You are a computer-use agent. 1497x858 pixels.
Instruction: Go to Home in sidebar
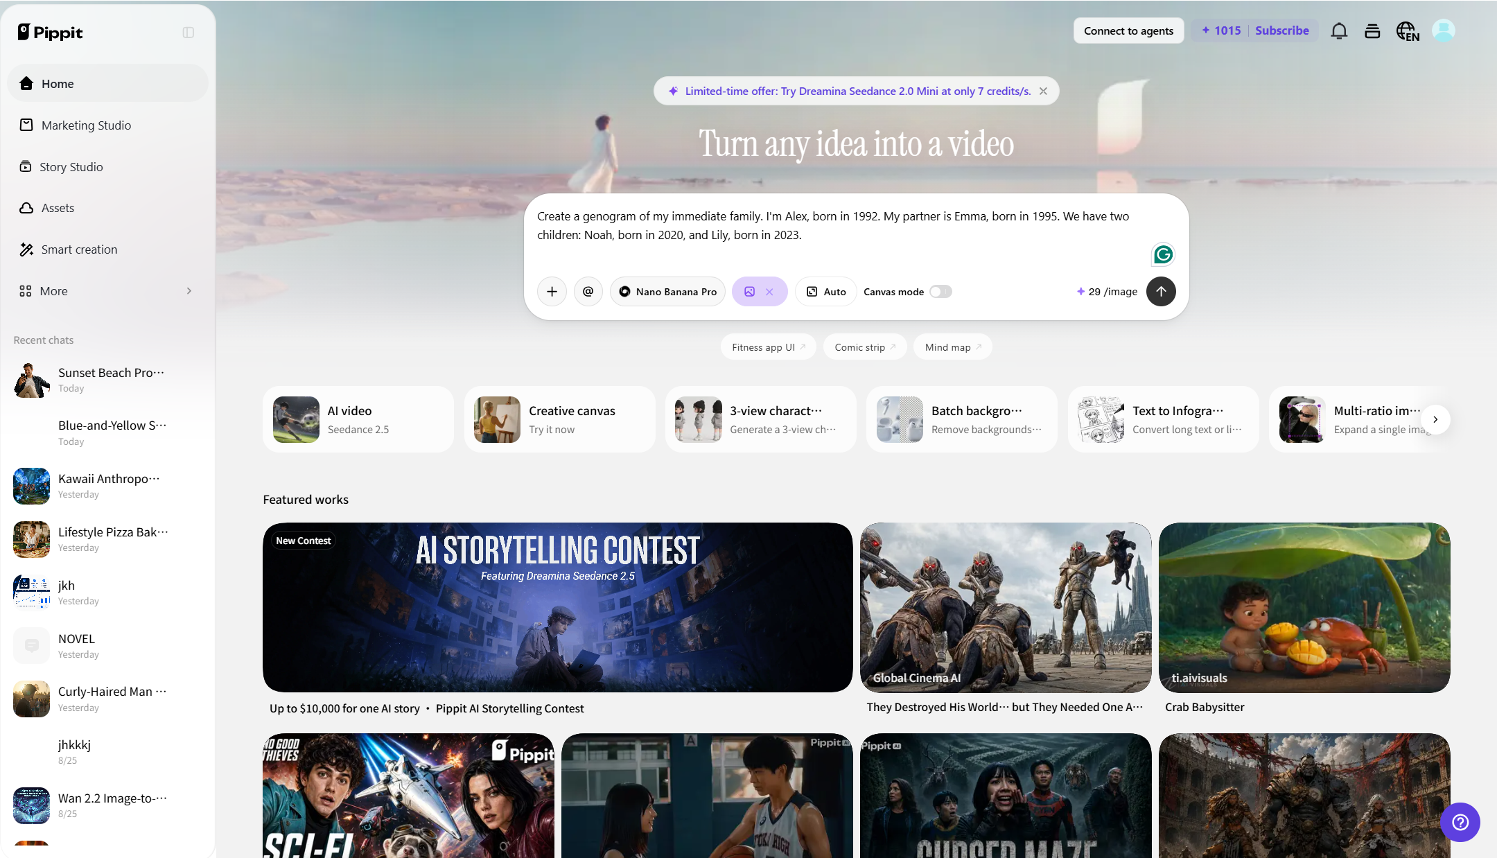(107, 83)
